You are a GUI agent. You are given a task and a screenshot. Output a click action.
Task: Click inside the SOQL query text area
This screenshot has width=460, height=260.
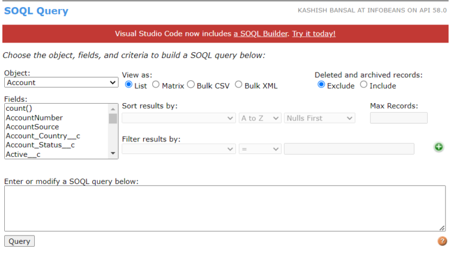pyautogui.click(x=225, y=208)
